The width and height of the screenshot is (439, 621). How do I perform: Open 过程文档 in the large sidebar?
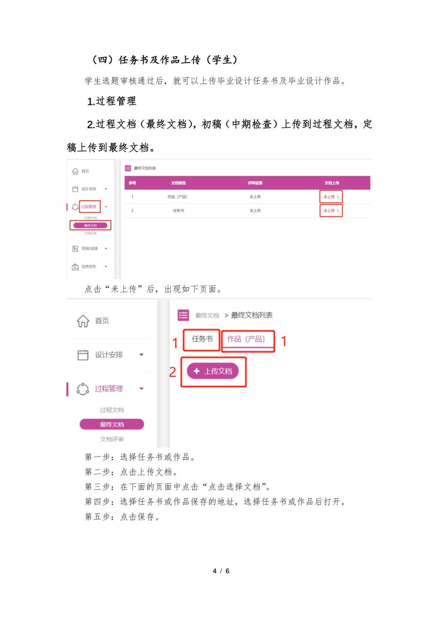coord(112,410)
